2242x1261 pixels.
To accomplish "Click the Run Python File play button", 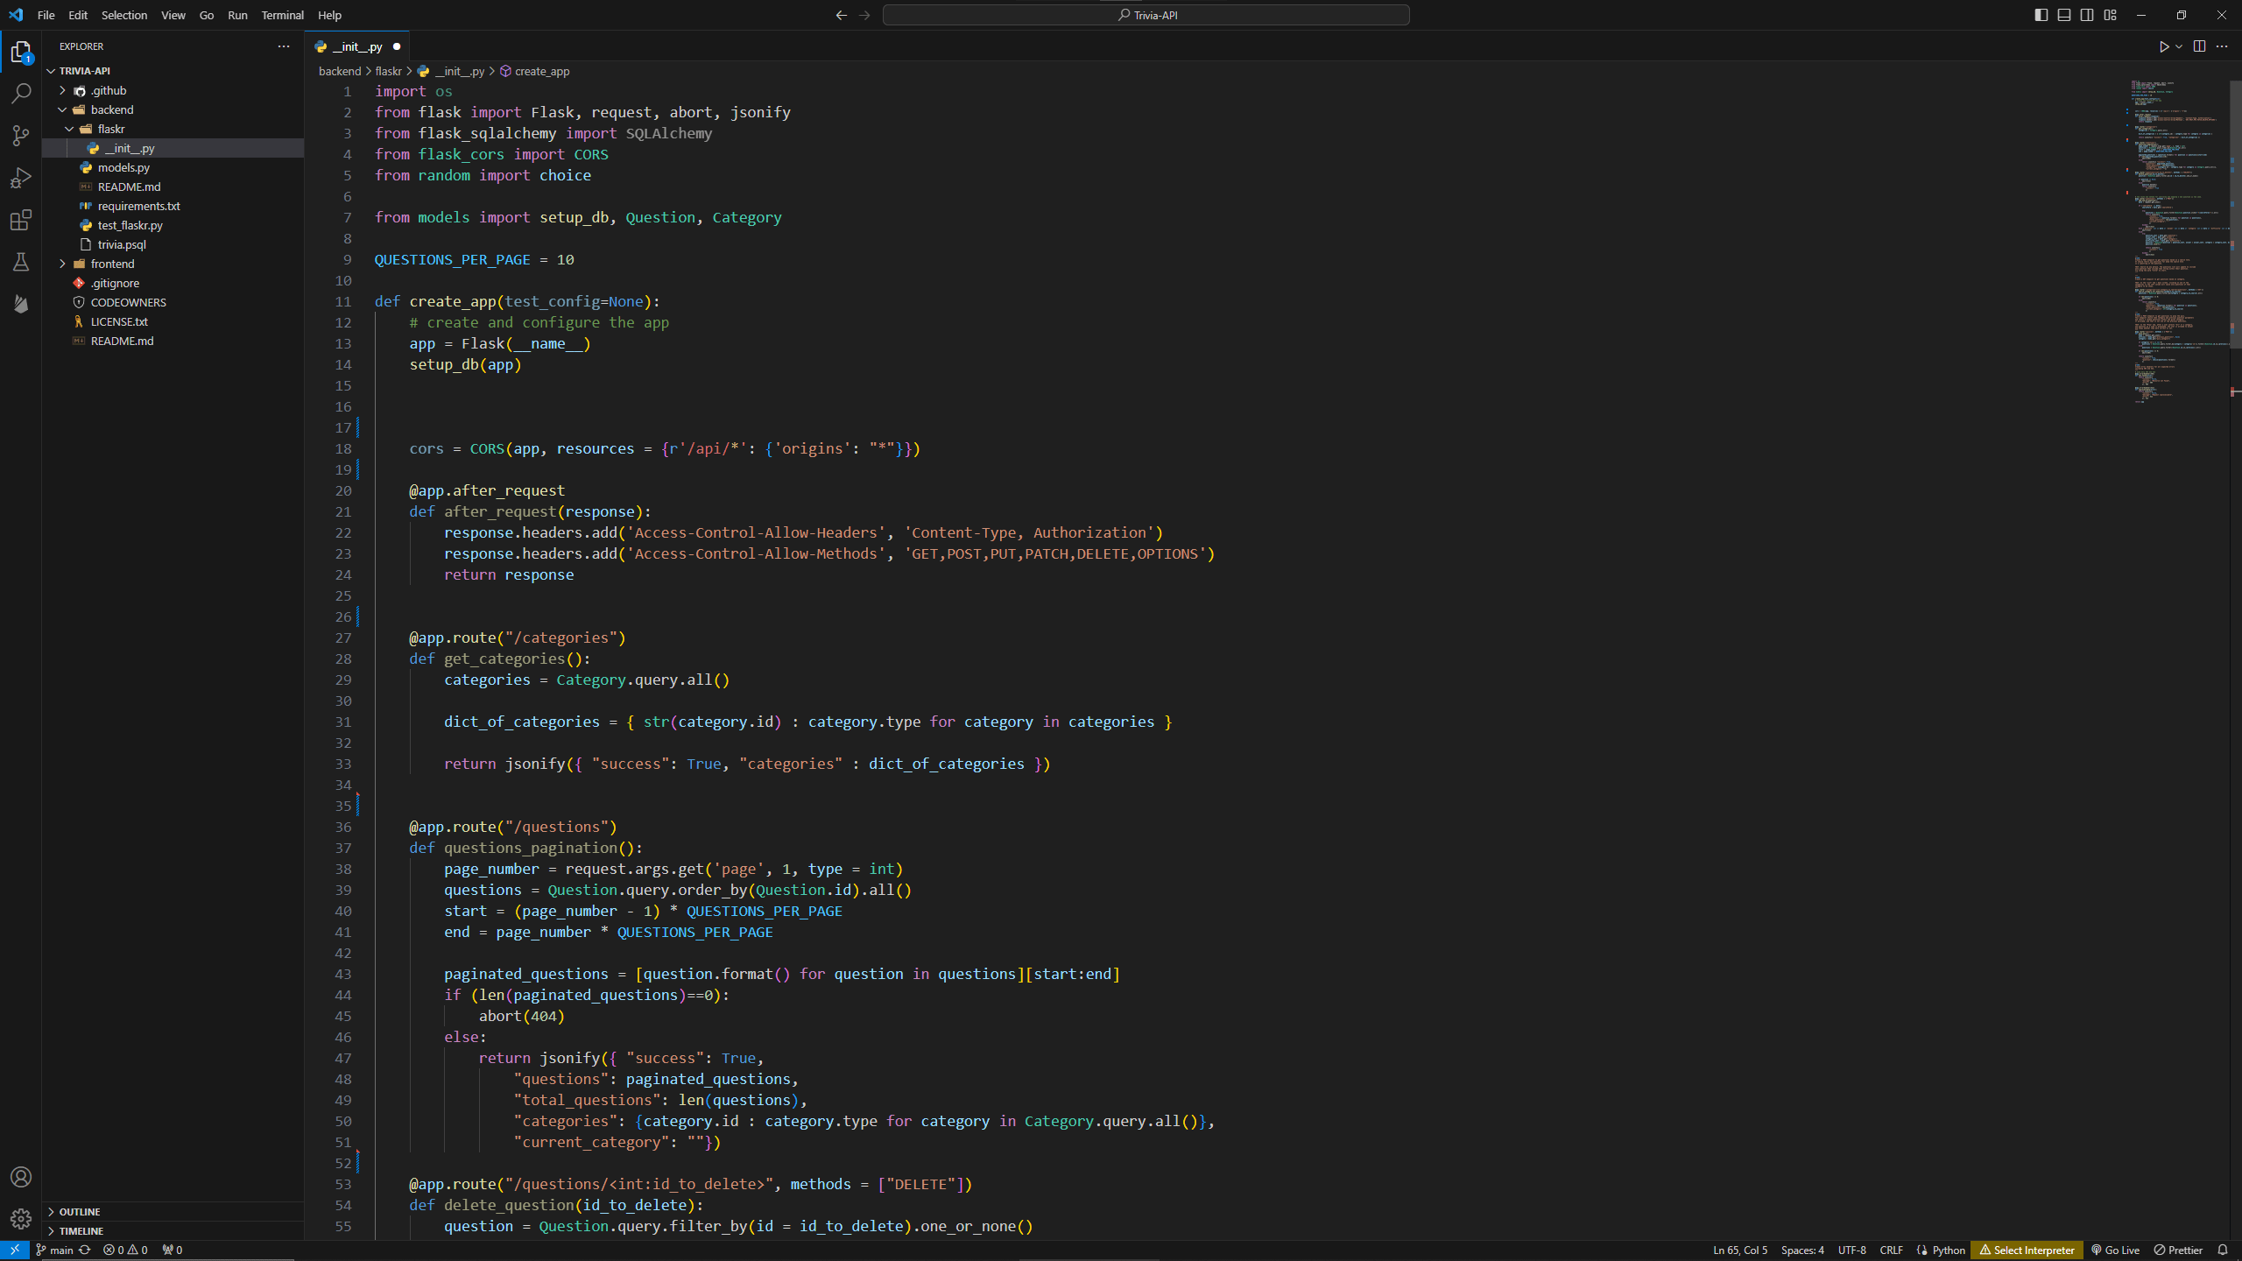I will tap(2163, 46).
